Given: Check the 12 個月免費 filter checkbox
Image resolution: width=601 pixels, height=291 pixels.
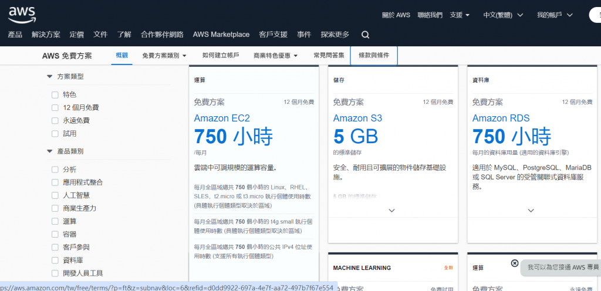Looking at the screenshot, I should click(x=55, y=107).
